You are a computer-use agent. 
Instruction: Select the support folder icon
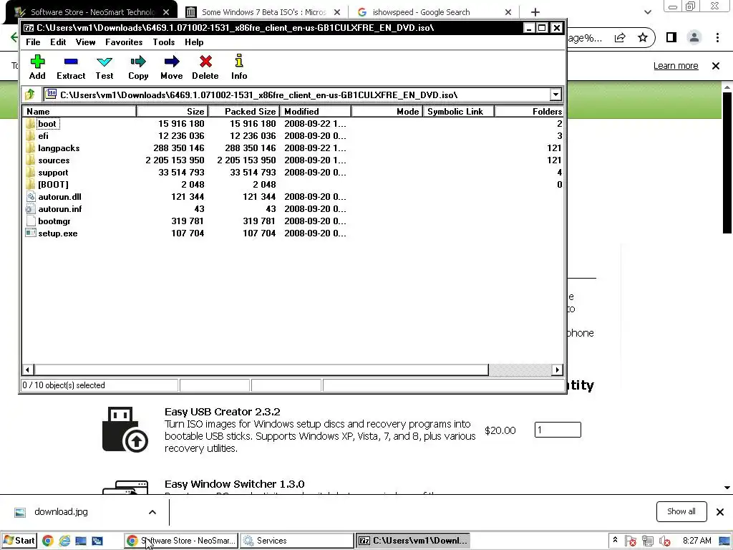click(31, 173)
